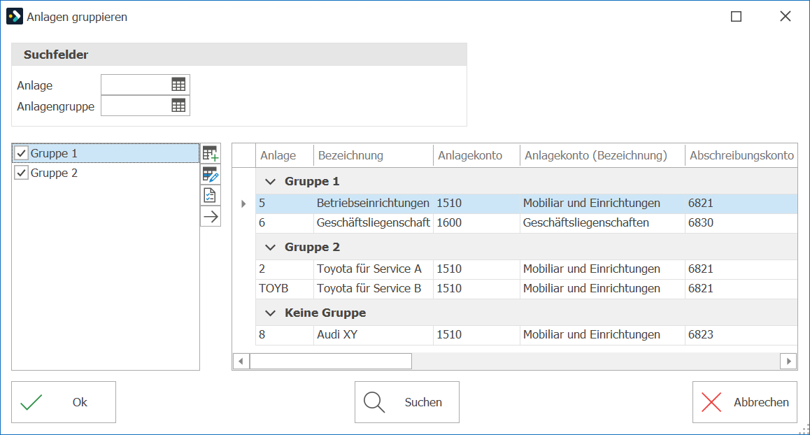Select Gruppe 2 in the group list

coord(106,173)
